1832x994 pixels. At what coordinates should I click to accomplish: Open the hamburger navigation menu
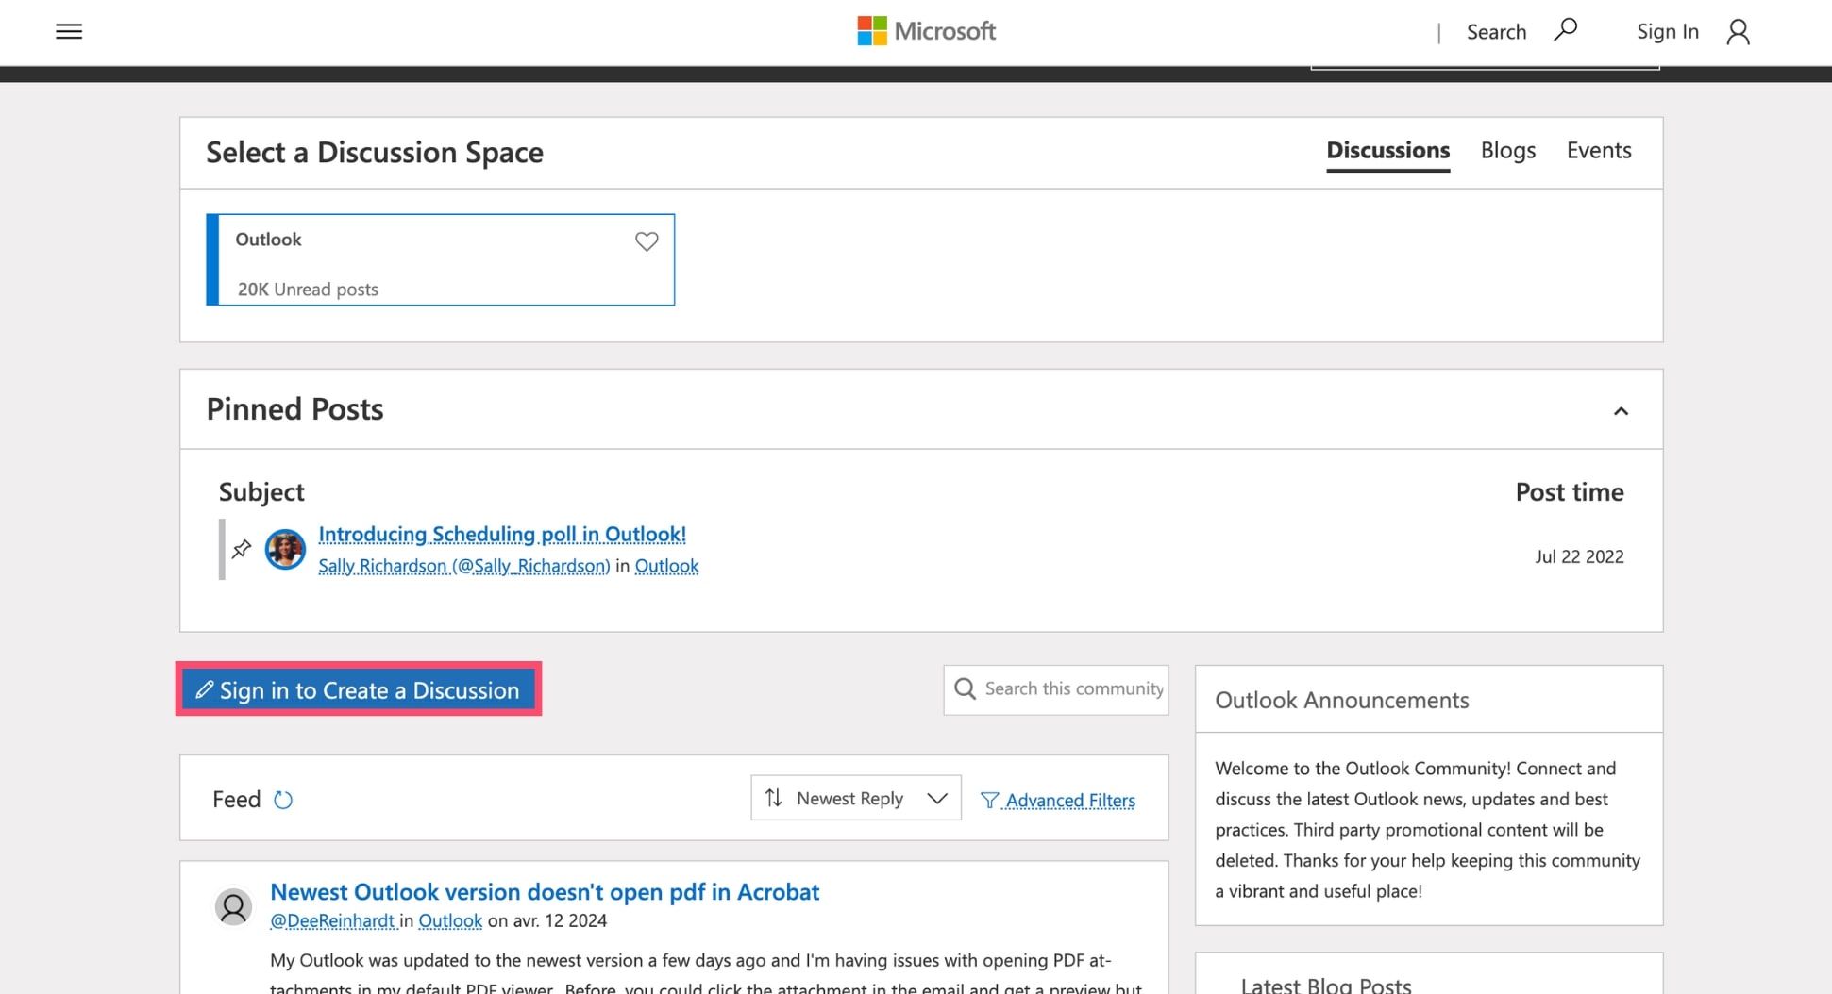click(x=69, y=32)
